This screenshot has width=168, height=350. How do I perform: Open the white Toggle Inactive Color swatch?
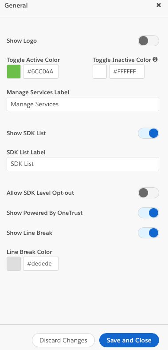pyautogui.click(x=100, y=72)
